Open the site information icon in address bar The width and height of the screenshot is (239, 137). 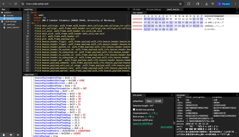pos(23,4)
